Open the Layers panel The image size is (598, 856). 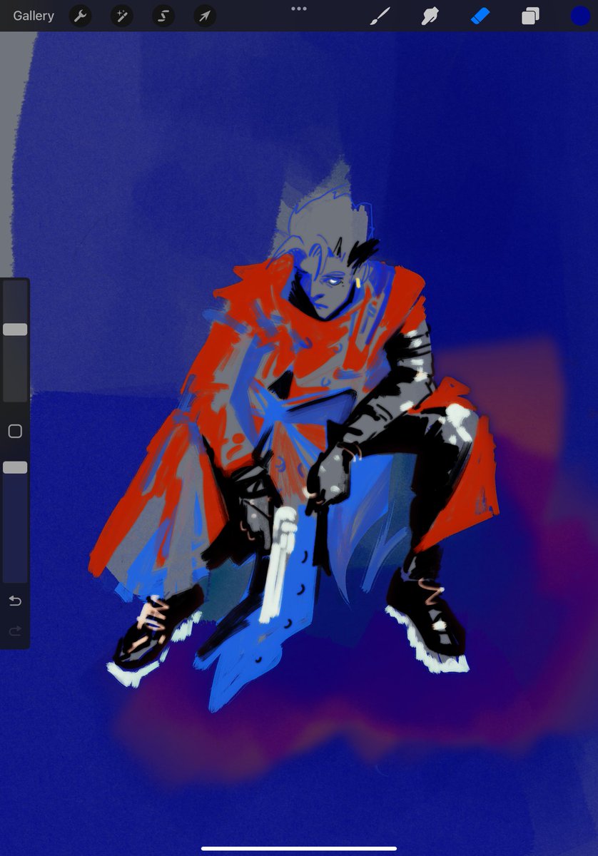(x=530, y=16)
